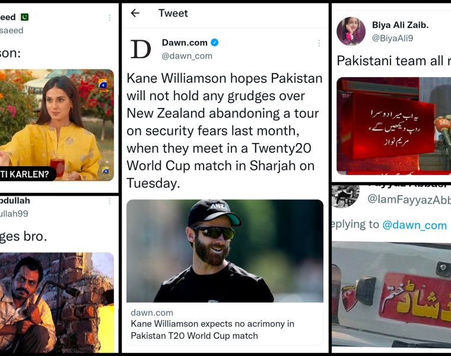Click the dawn.com domain label in the card
This screenshot has width=451, height=356.
pos(152,313)
